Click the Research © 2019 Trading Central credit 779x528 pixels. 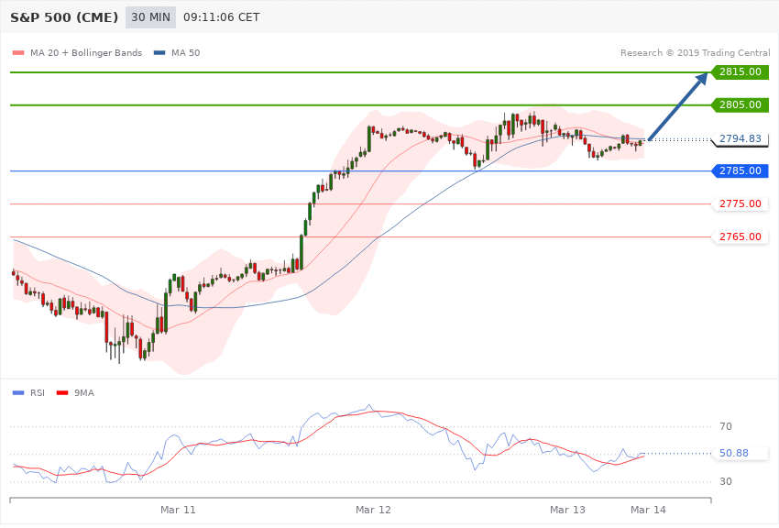pos(695,52)
